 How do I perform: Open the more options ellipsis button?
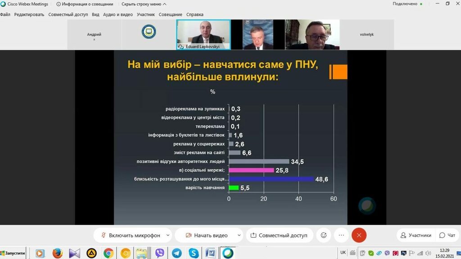[341, 235]
